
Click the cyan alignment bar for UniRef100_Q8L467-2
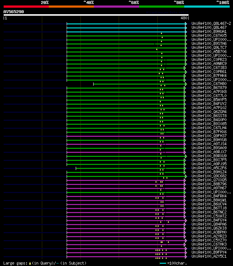(x=126, y=24)
